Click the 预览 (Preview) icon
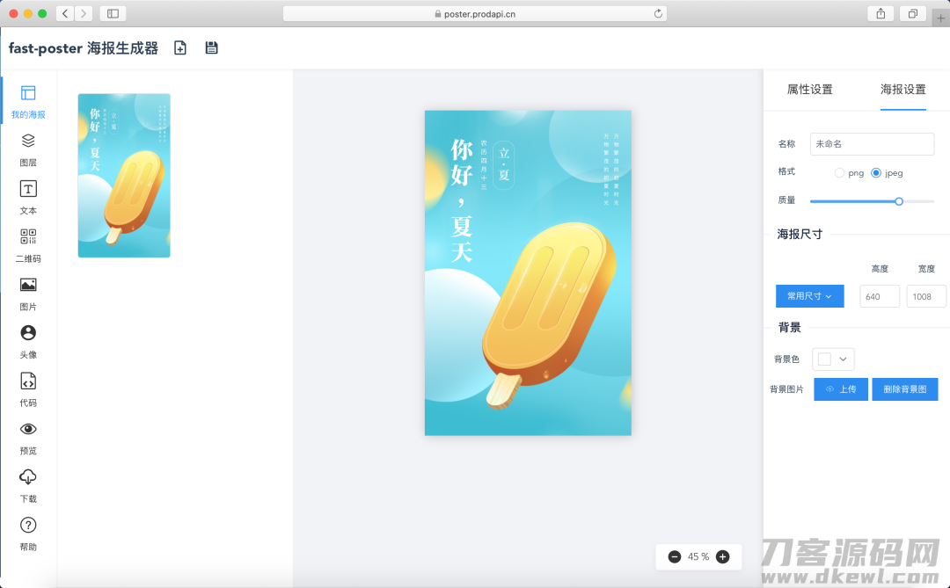 (x=28, y=437)
